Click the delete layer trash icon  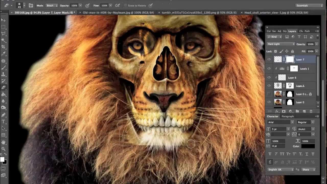click(x=311, y=111)
